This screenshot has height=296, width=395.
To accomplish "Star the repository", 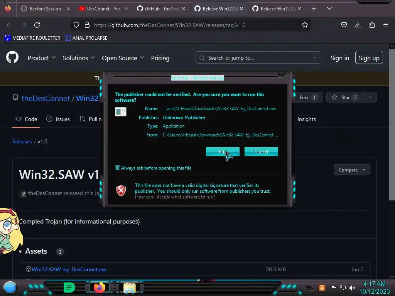I will 345,98.
